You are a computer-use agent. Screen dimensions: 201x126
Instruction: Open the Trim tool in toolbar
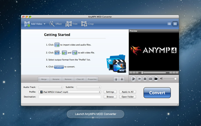click(x=71, y=24)
